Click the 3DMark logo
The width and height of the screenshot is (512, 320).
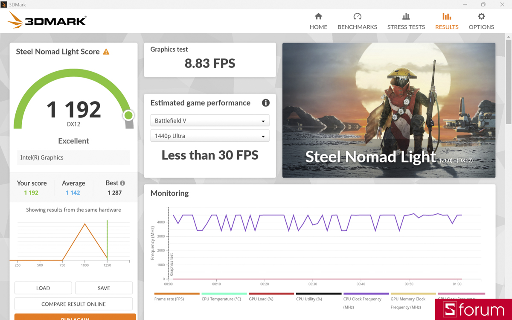47,20
